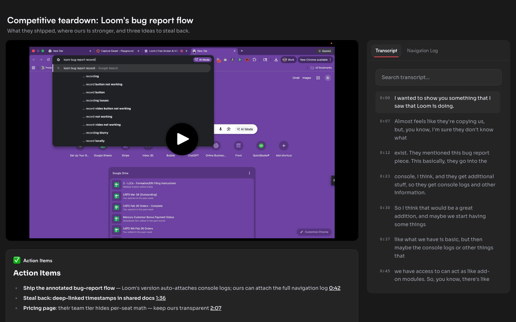Screen dimensions: 516x322
Task: Click the Images link in the video frame
Action: click(x=307, y=78)
